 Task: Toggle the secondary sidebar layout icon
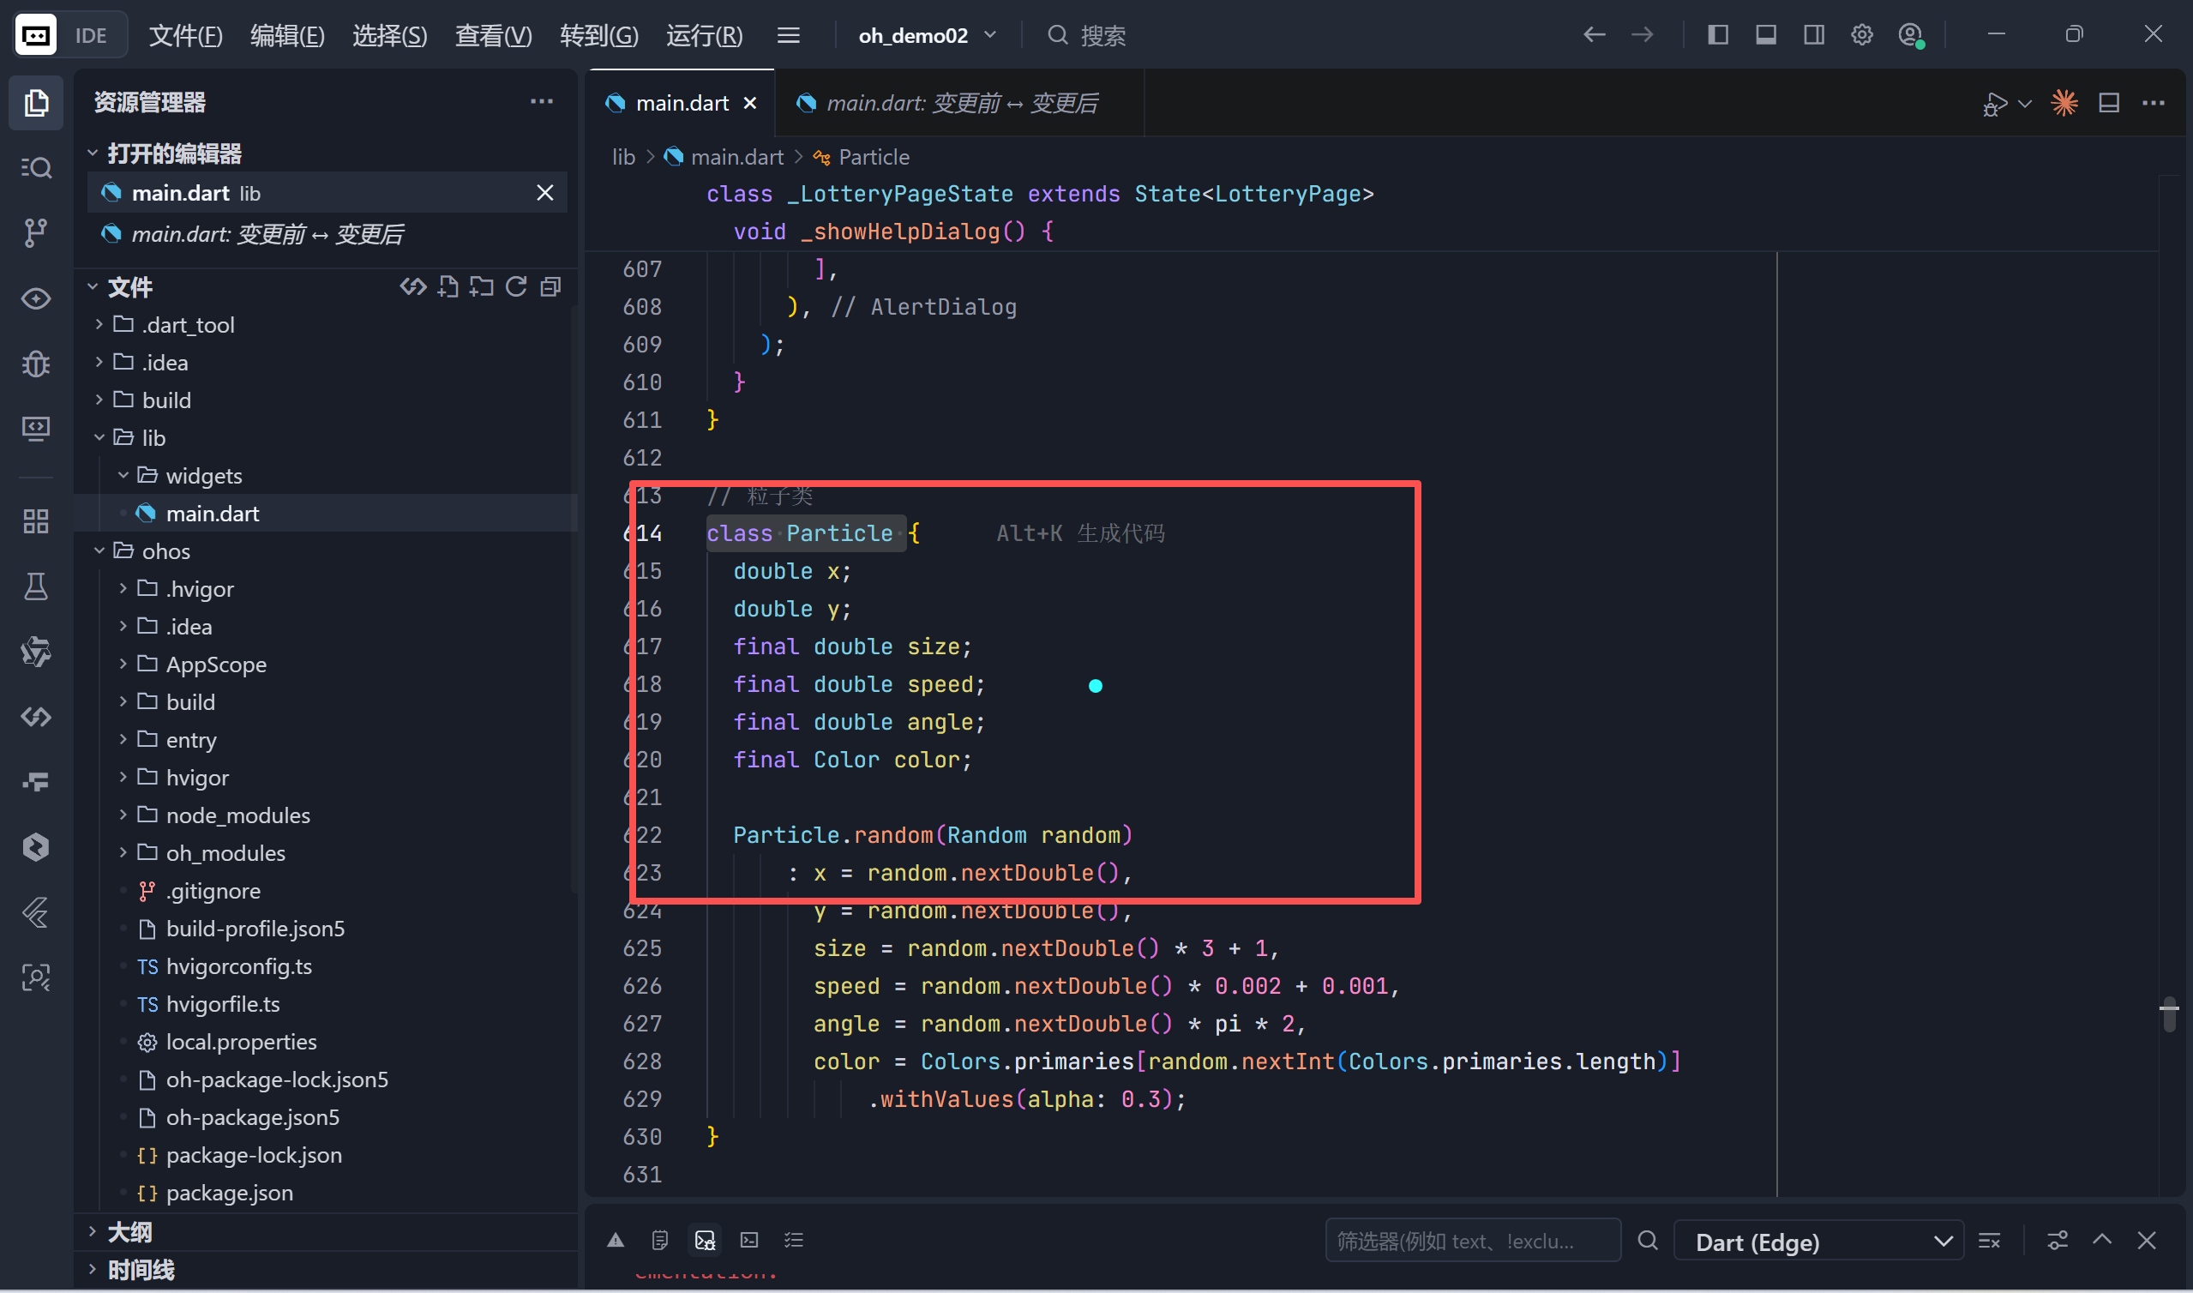(x=1813, y=35)
